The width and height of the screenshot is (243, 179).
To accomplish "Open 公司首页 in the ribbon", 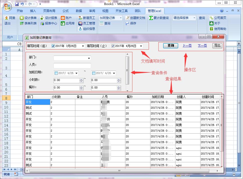I will [211, 18].
